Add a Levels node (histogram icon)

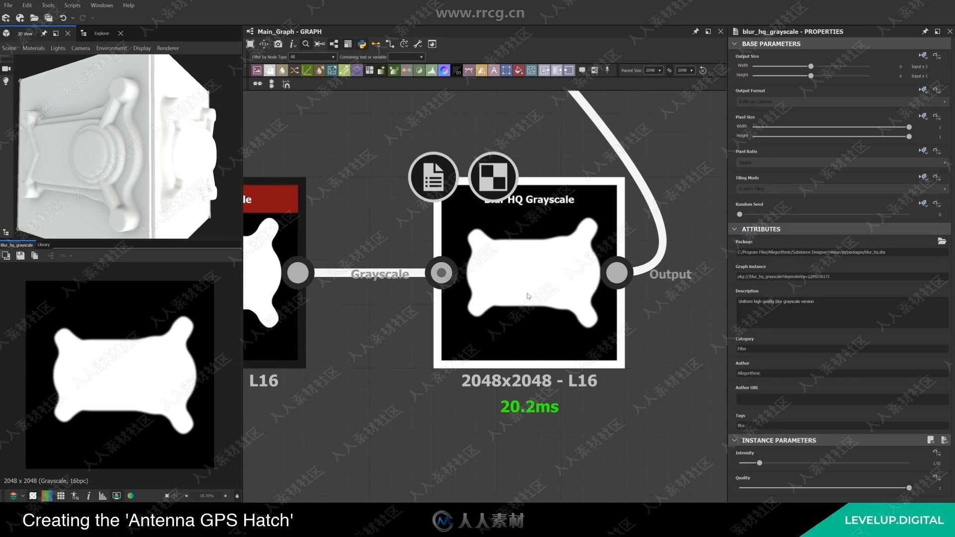(432, 71)
